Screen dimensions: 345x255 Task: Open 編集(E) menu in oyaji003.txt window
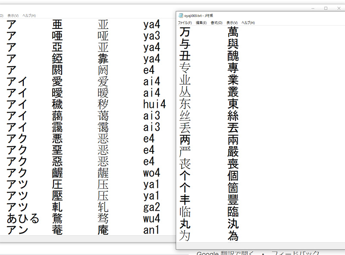[201, 23]
